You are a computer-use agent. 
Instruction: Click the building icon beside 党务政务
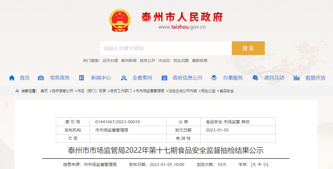click(41, 78)
